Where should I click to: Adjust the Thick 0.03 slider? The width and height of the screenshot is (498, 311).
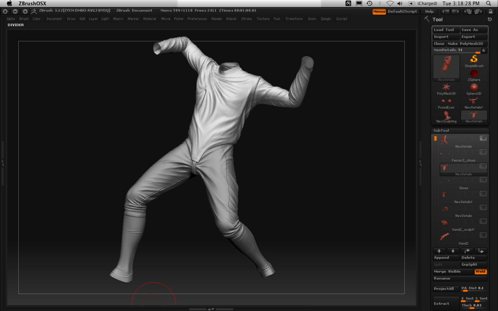[x=474, y=306]
